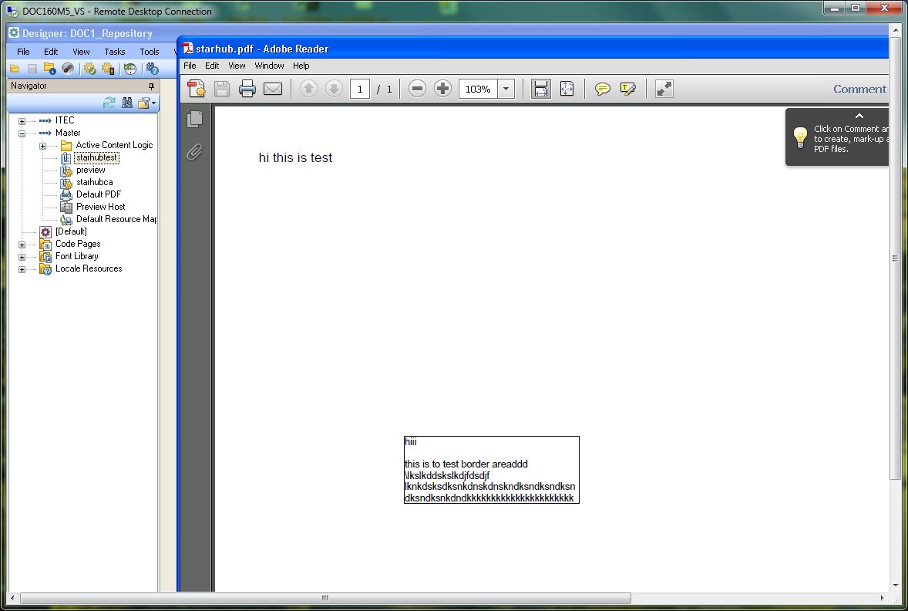Select the Highlight Text tool icon
This screenshot has width=908, height=611.
coord(628,88)
